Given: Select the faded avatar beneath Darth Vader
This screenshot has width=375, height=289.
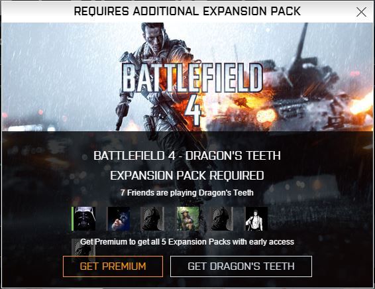Looking at the screenshot, I should tap(83, 247).
